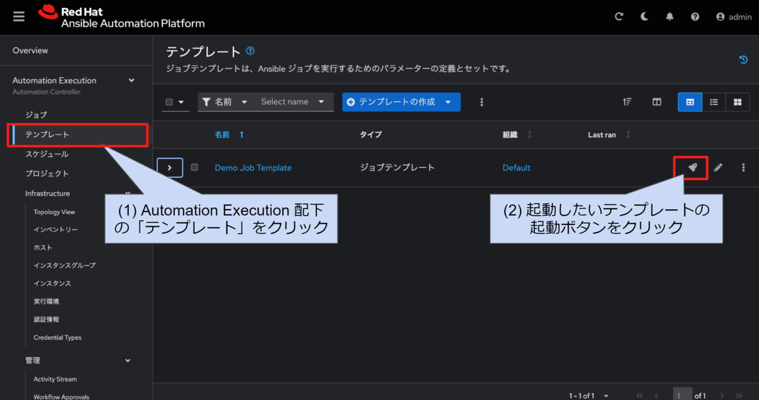Image resolution: width=759 pixels, height=400 pixels.
Task: Toggle the select-all checkbox
Action: [x=169, y=102]
